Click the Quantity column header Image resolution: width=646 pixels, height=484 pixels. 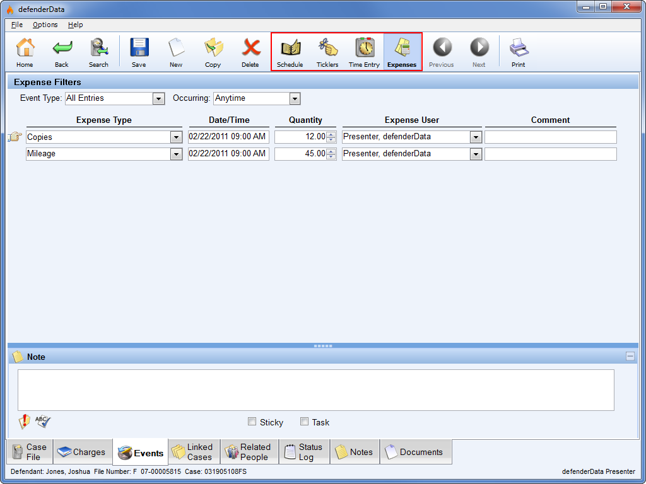pyautogui.click(x=305, y=120)
